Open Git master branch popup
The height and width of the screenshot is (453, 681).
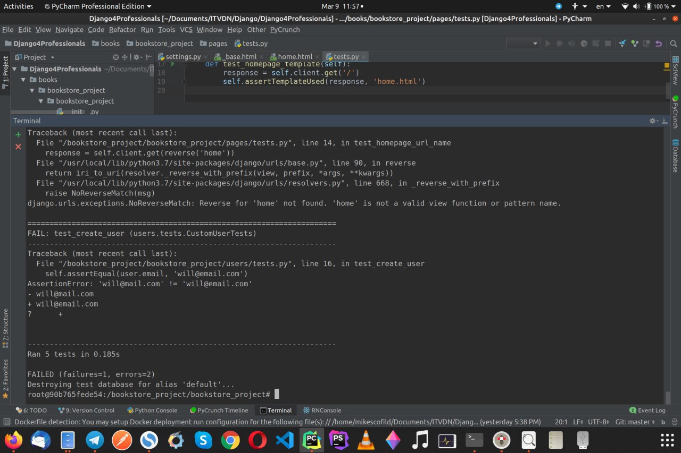(635, 422)
